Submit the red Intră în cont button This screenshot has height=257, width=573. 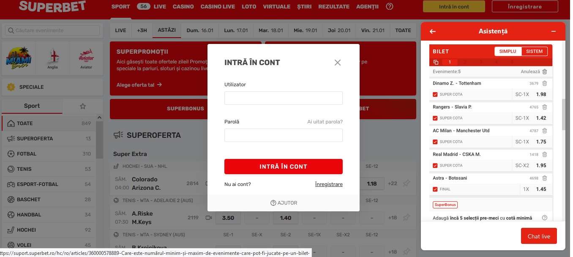(284, 167)
